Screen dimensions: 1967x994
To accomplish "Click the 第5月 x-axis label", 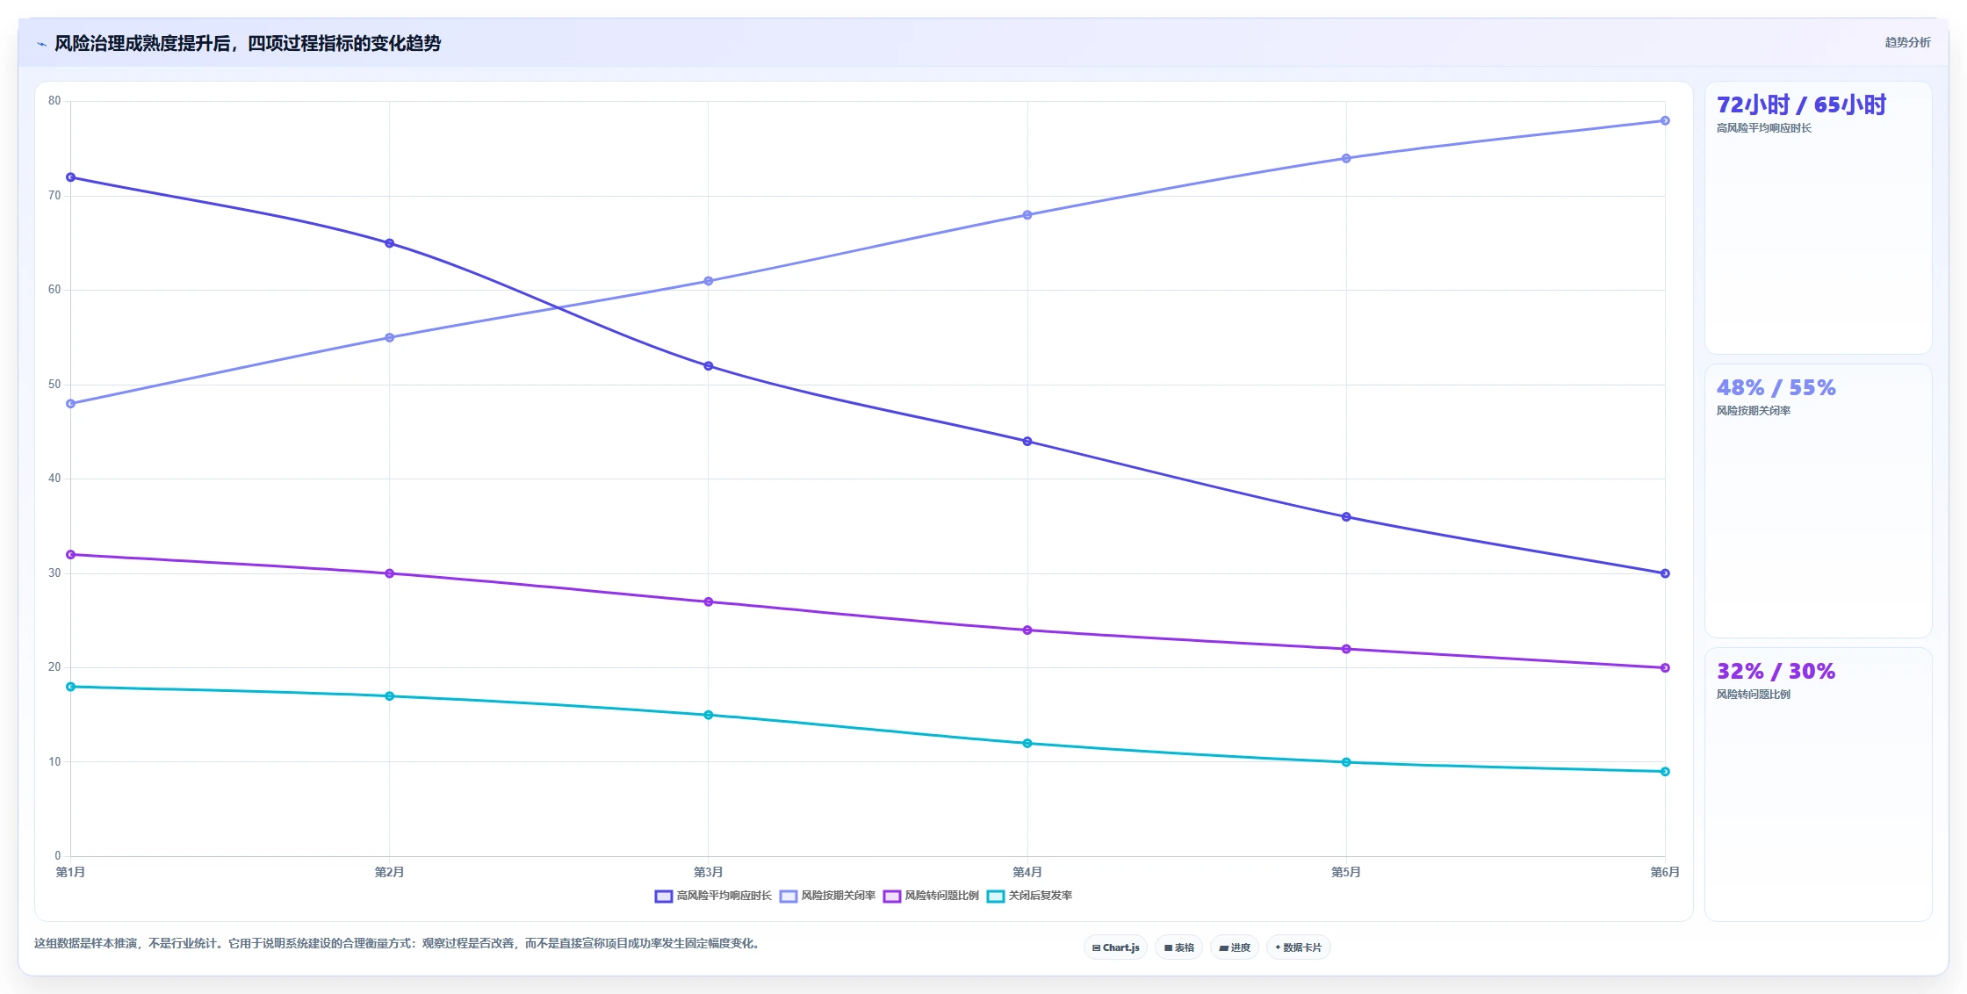I will click(1346, 872).
